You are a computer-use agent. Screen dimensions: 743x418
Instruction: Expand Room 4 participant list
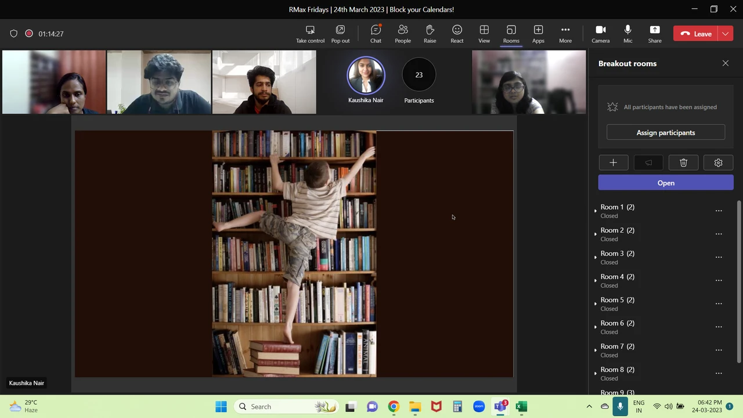pyautogui.click(x=596, y=280)
